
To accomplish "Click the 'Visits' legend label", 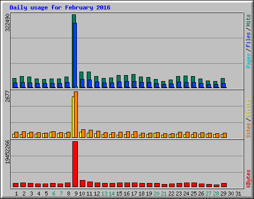I will 248,108.
